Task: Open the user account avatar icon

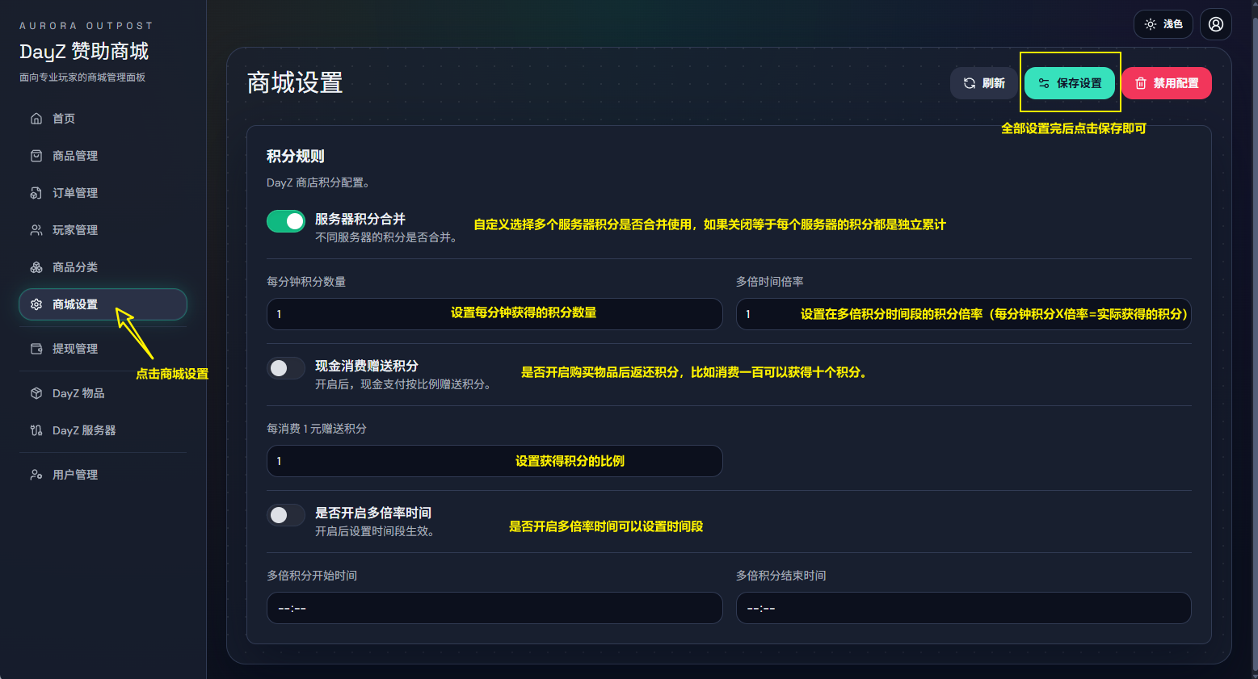Action: 1215,24
